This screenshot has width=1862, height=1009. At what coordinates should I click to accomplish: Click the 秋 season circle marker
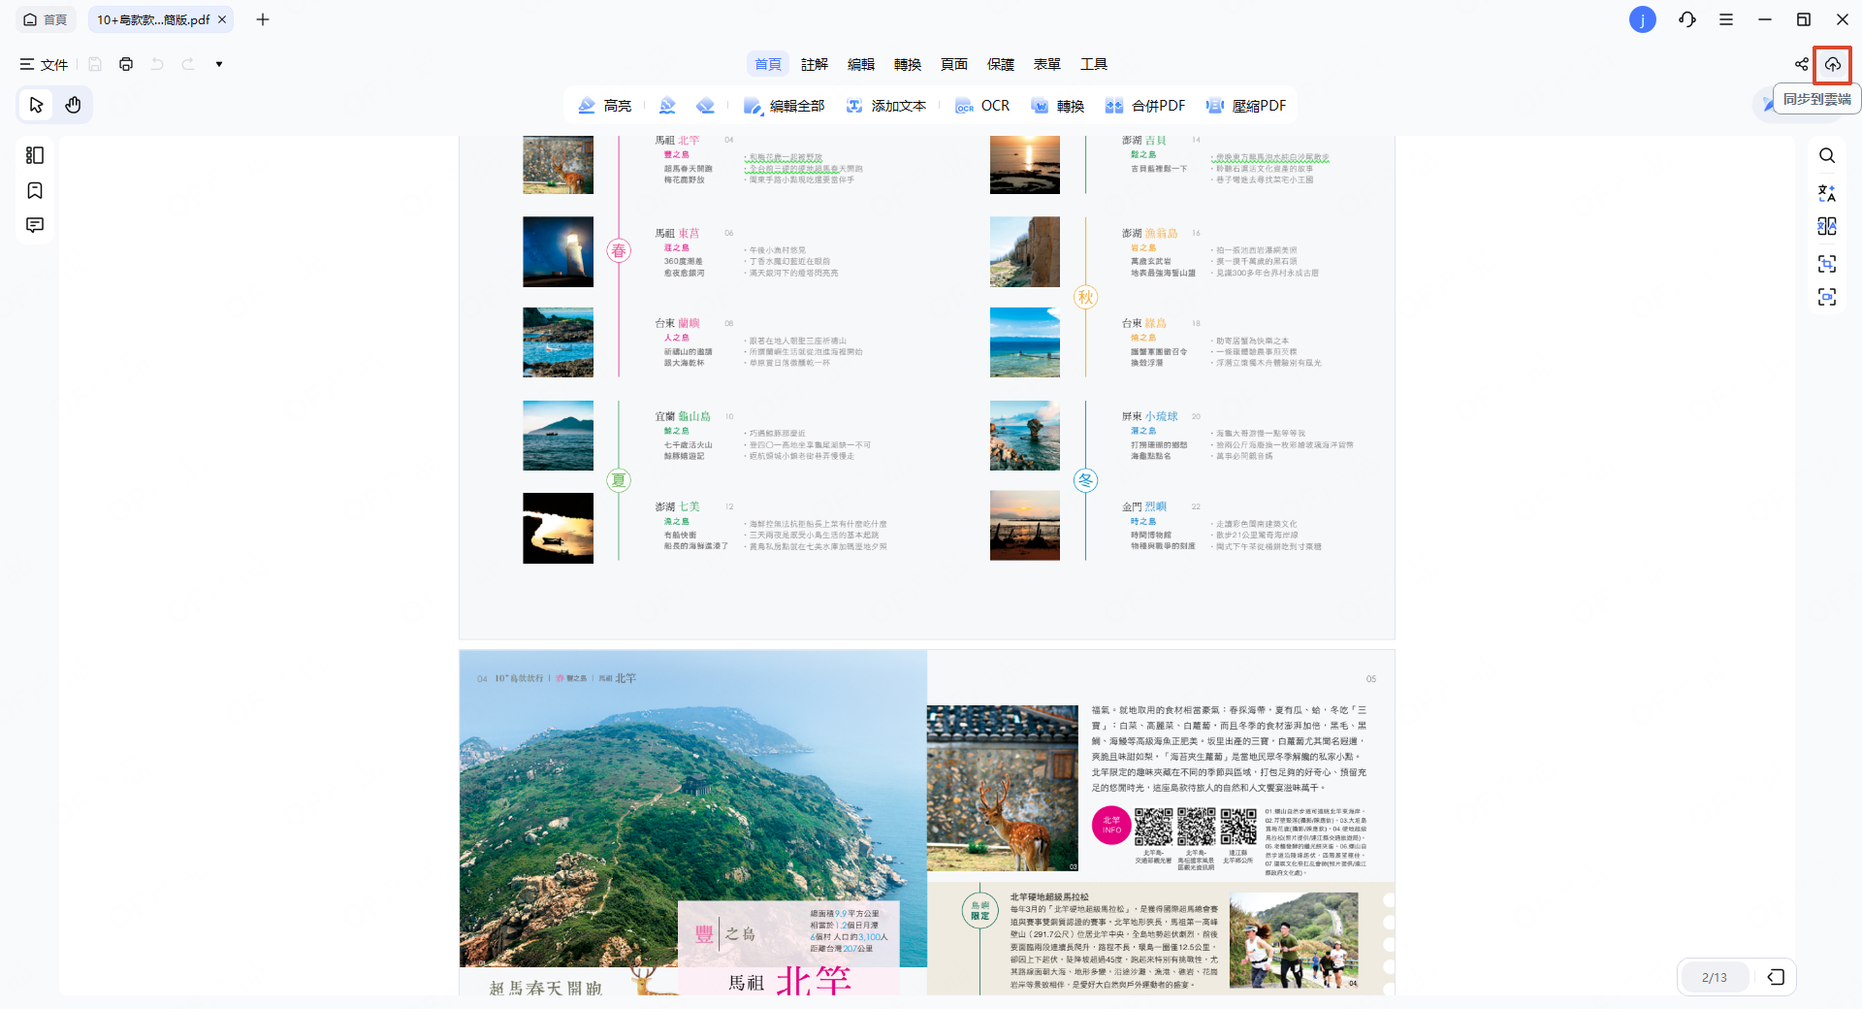click(1086, 297)
